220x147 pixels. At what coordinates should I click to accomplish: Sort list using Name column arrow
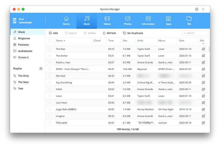pyautogui.click(x=64, y=41)
